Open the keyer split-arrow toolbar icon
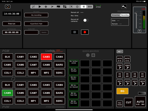Screen dimensions: 148x111 pos(52,7)
